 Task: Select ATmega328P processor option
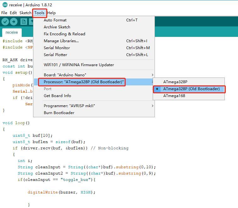coord(189,82)
